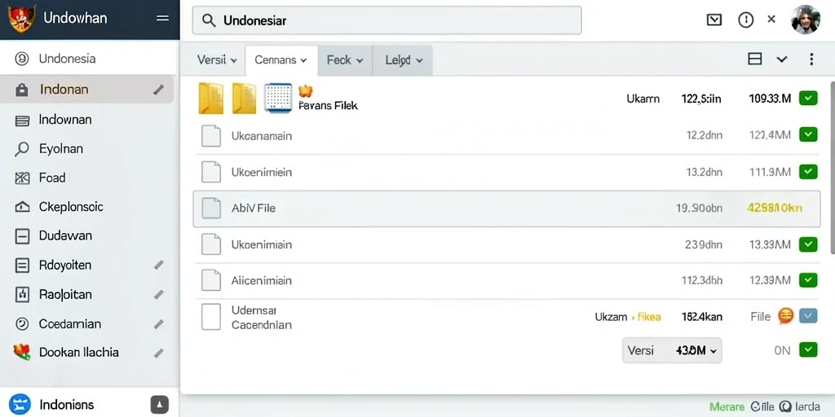Toggle the green ON checkbox at bottom

point(808,350)
